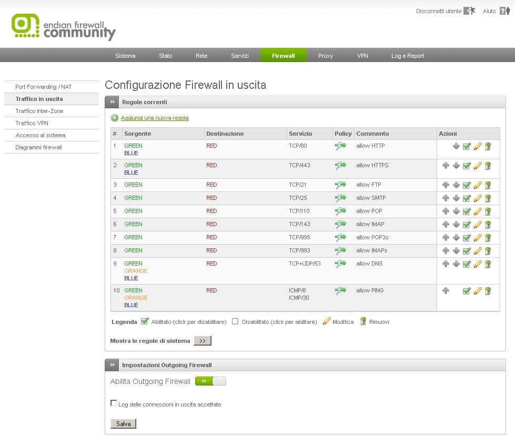The height and width of the screenshot is (436, 515).
Task: Move the allow HTTPS rule down
Action: click(x=457, y=166)
